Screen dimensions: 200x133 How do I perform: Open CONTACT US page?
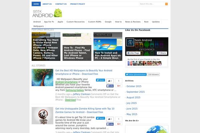click(61, 4)
